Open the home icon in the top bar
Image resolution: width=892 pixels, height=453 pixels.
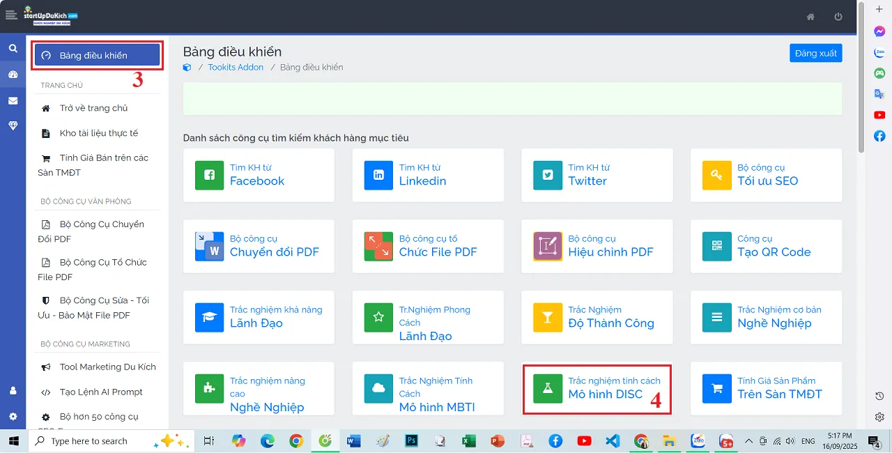tap(810, 17)
